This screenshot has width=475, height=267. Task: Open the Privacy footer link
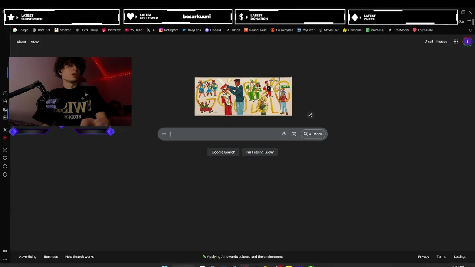tap(423, 257)
